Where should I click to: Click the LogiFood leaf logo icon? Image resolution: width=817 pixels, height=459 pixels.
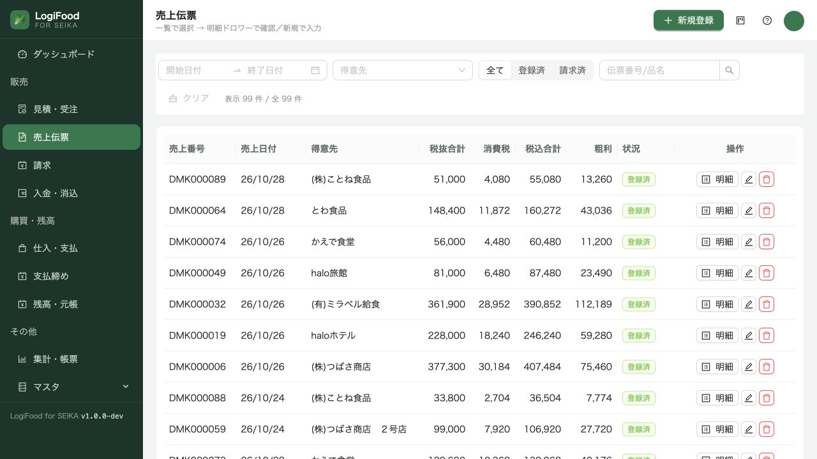pos(20,20)
